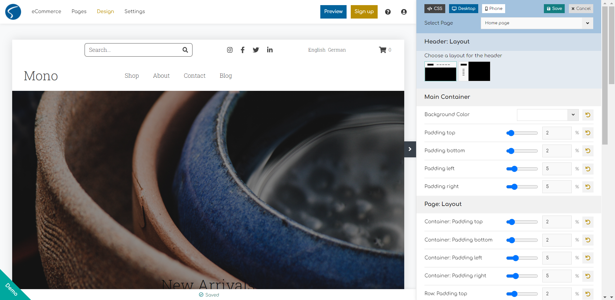This screenshot has width=615, height=300.
Task: Open the help question mark icon
Action: (x=388, y=12)
